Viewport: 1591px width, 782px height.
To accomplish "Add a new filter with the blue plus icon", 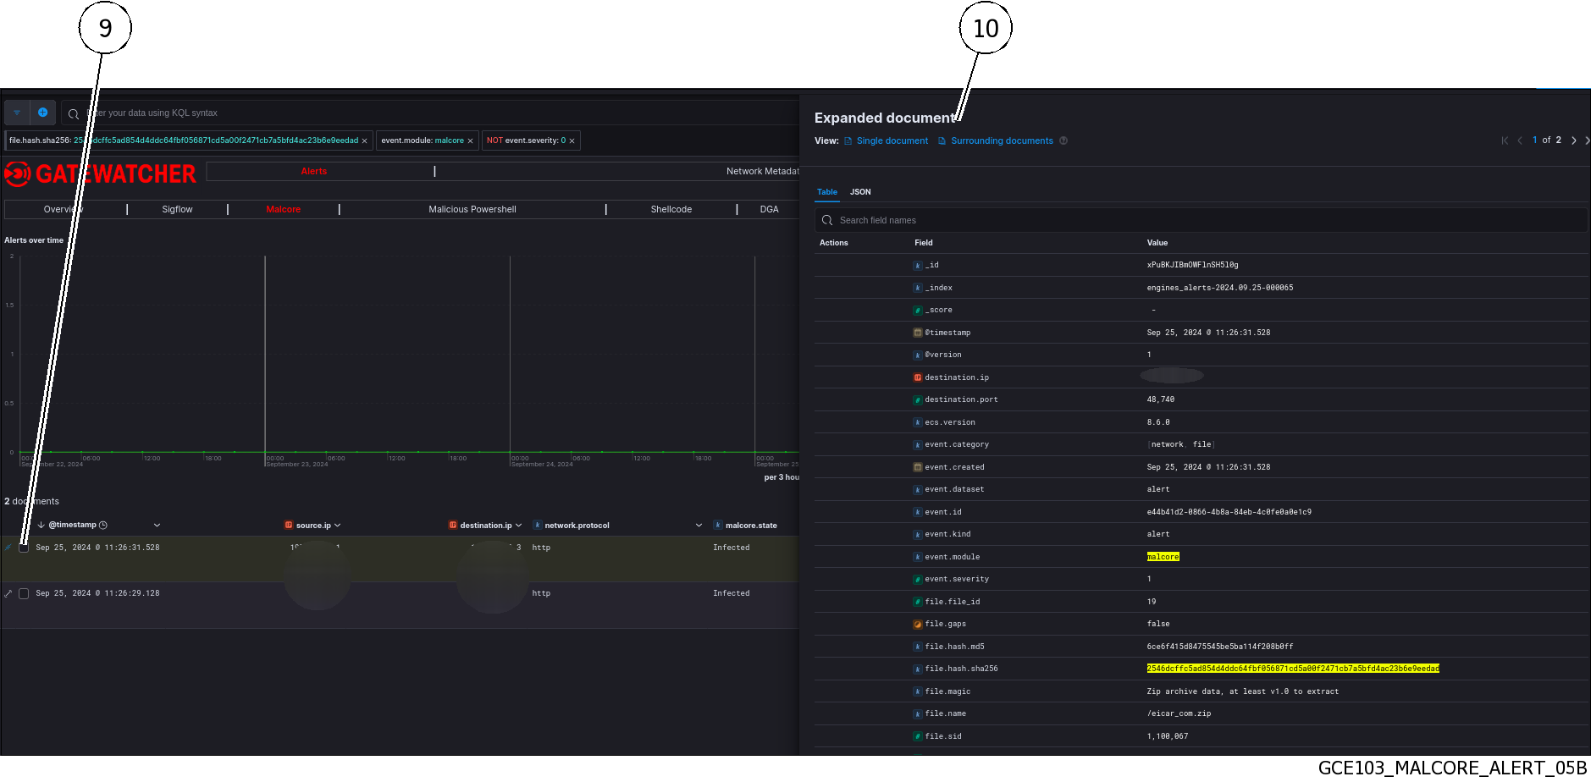I will [42, 113].
